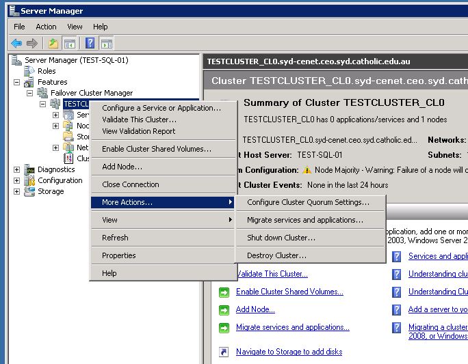Select Server Manager (TEST-SQL-01) root

pyautogui.click(x=77, y=60)
